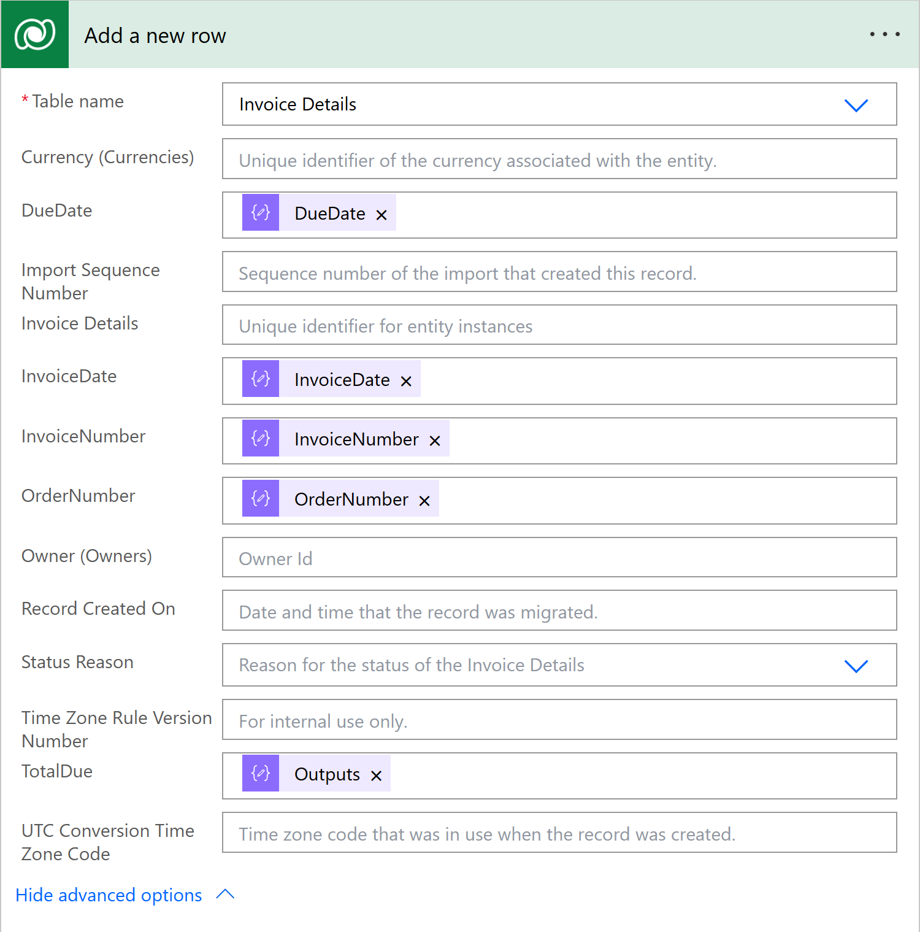Screen dimensions: 920x932
Task: Focus the Import Sequence Number input field
Action: [x=559, y=272]
